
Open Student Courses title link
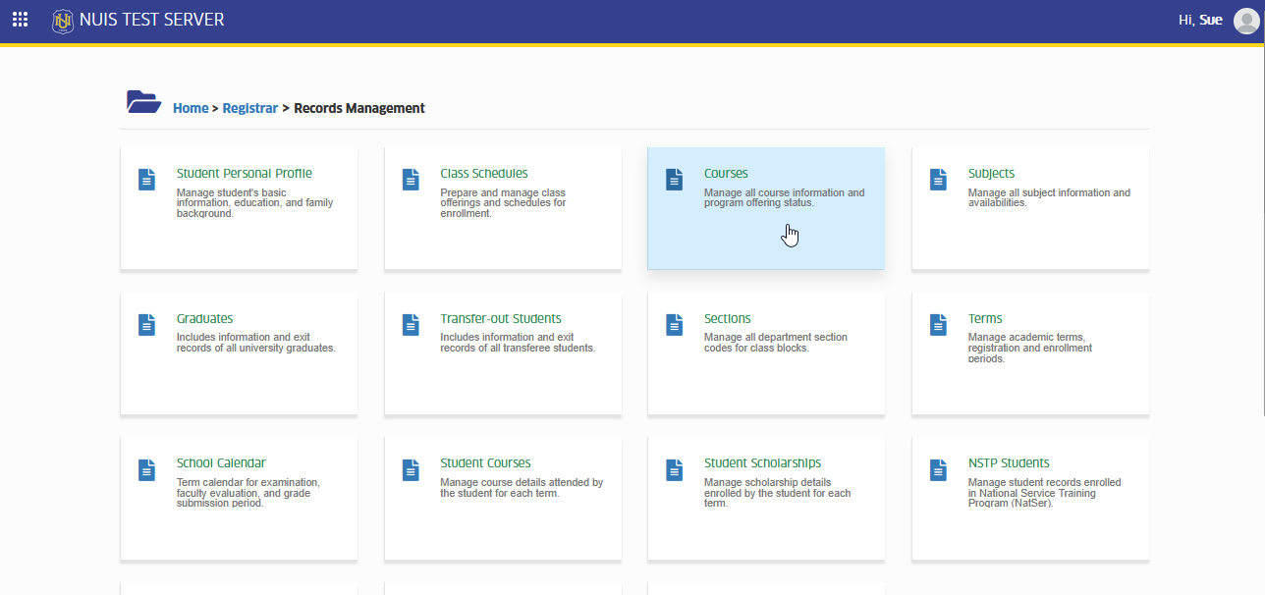[x=486, y=463]
